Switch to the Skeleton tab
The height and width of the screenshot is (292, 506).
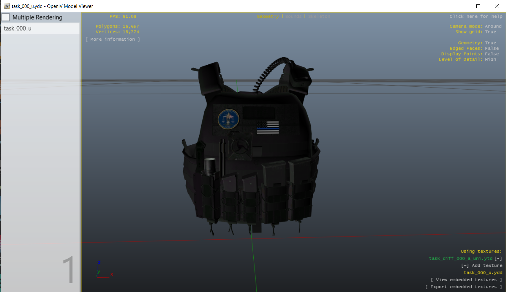319,16
